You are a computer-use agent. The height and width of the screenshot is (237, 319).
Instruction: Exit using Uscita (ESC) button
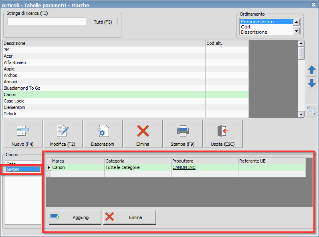[223, 134]
